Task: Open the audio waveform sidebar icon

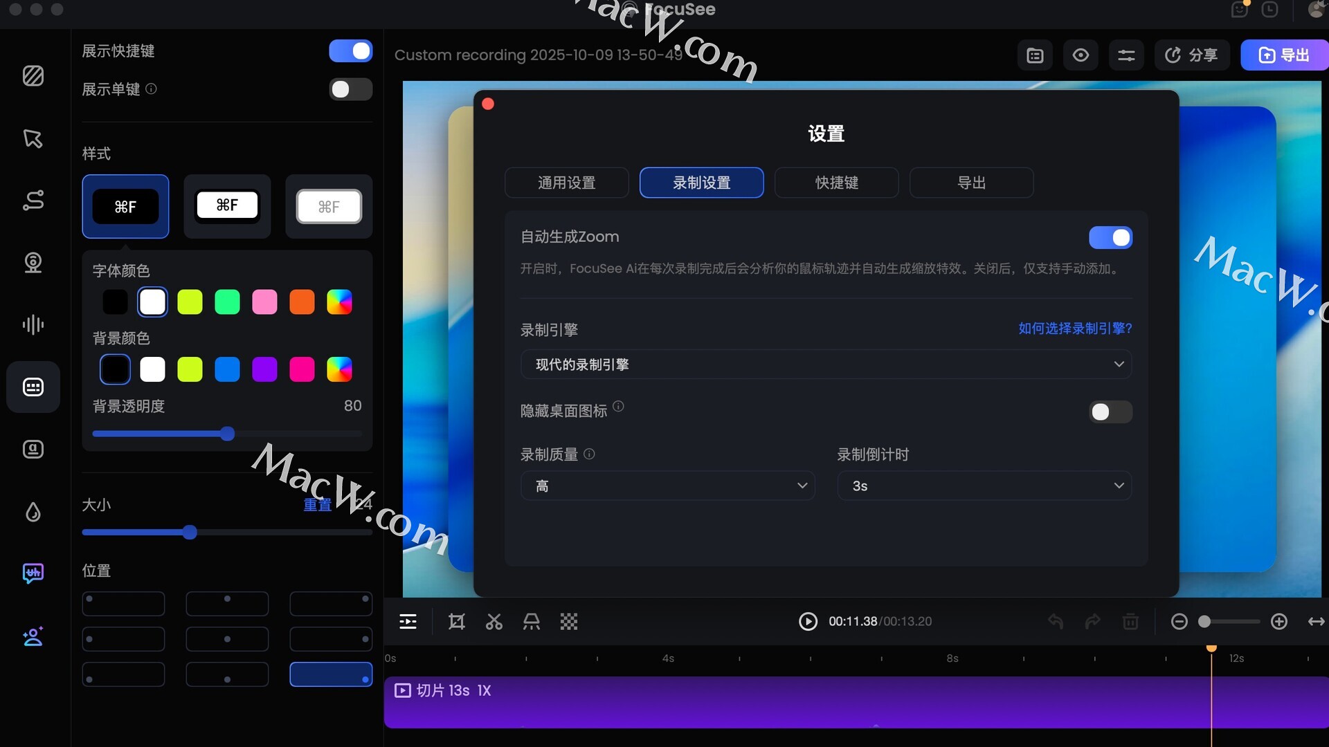Action: 33,324
